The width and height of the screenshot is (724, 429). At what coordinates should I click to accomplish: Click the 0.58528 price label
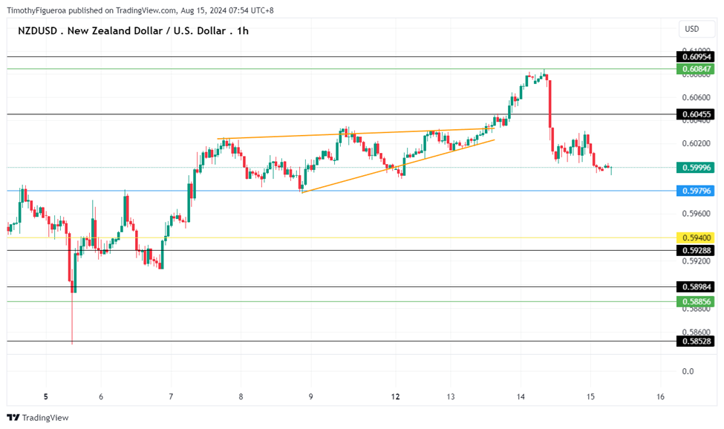tap(695, 341)
